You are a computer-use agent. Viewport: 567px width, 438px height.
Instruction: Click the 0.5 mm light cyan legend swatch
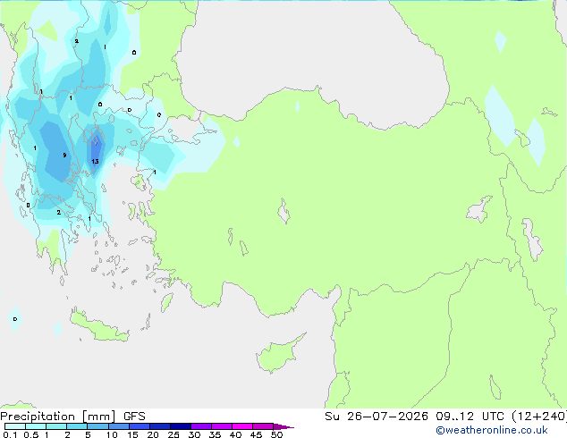36,426
